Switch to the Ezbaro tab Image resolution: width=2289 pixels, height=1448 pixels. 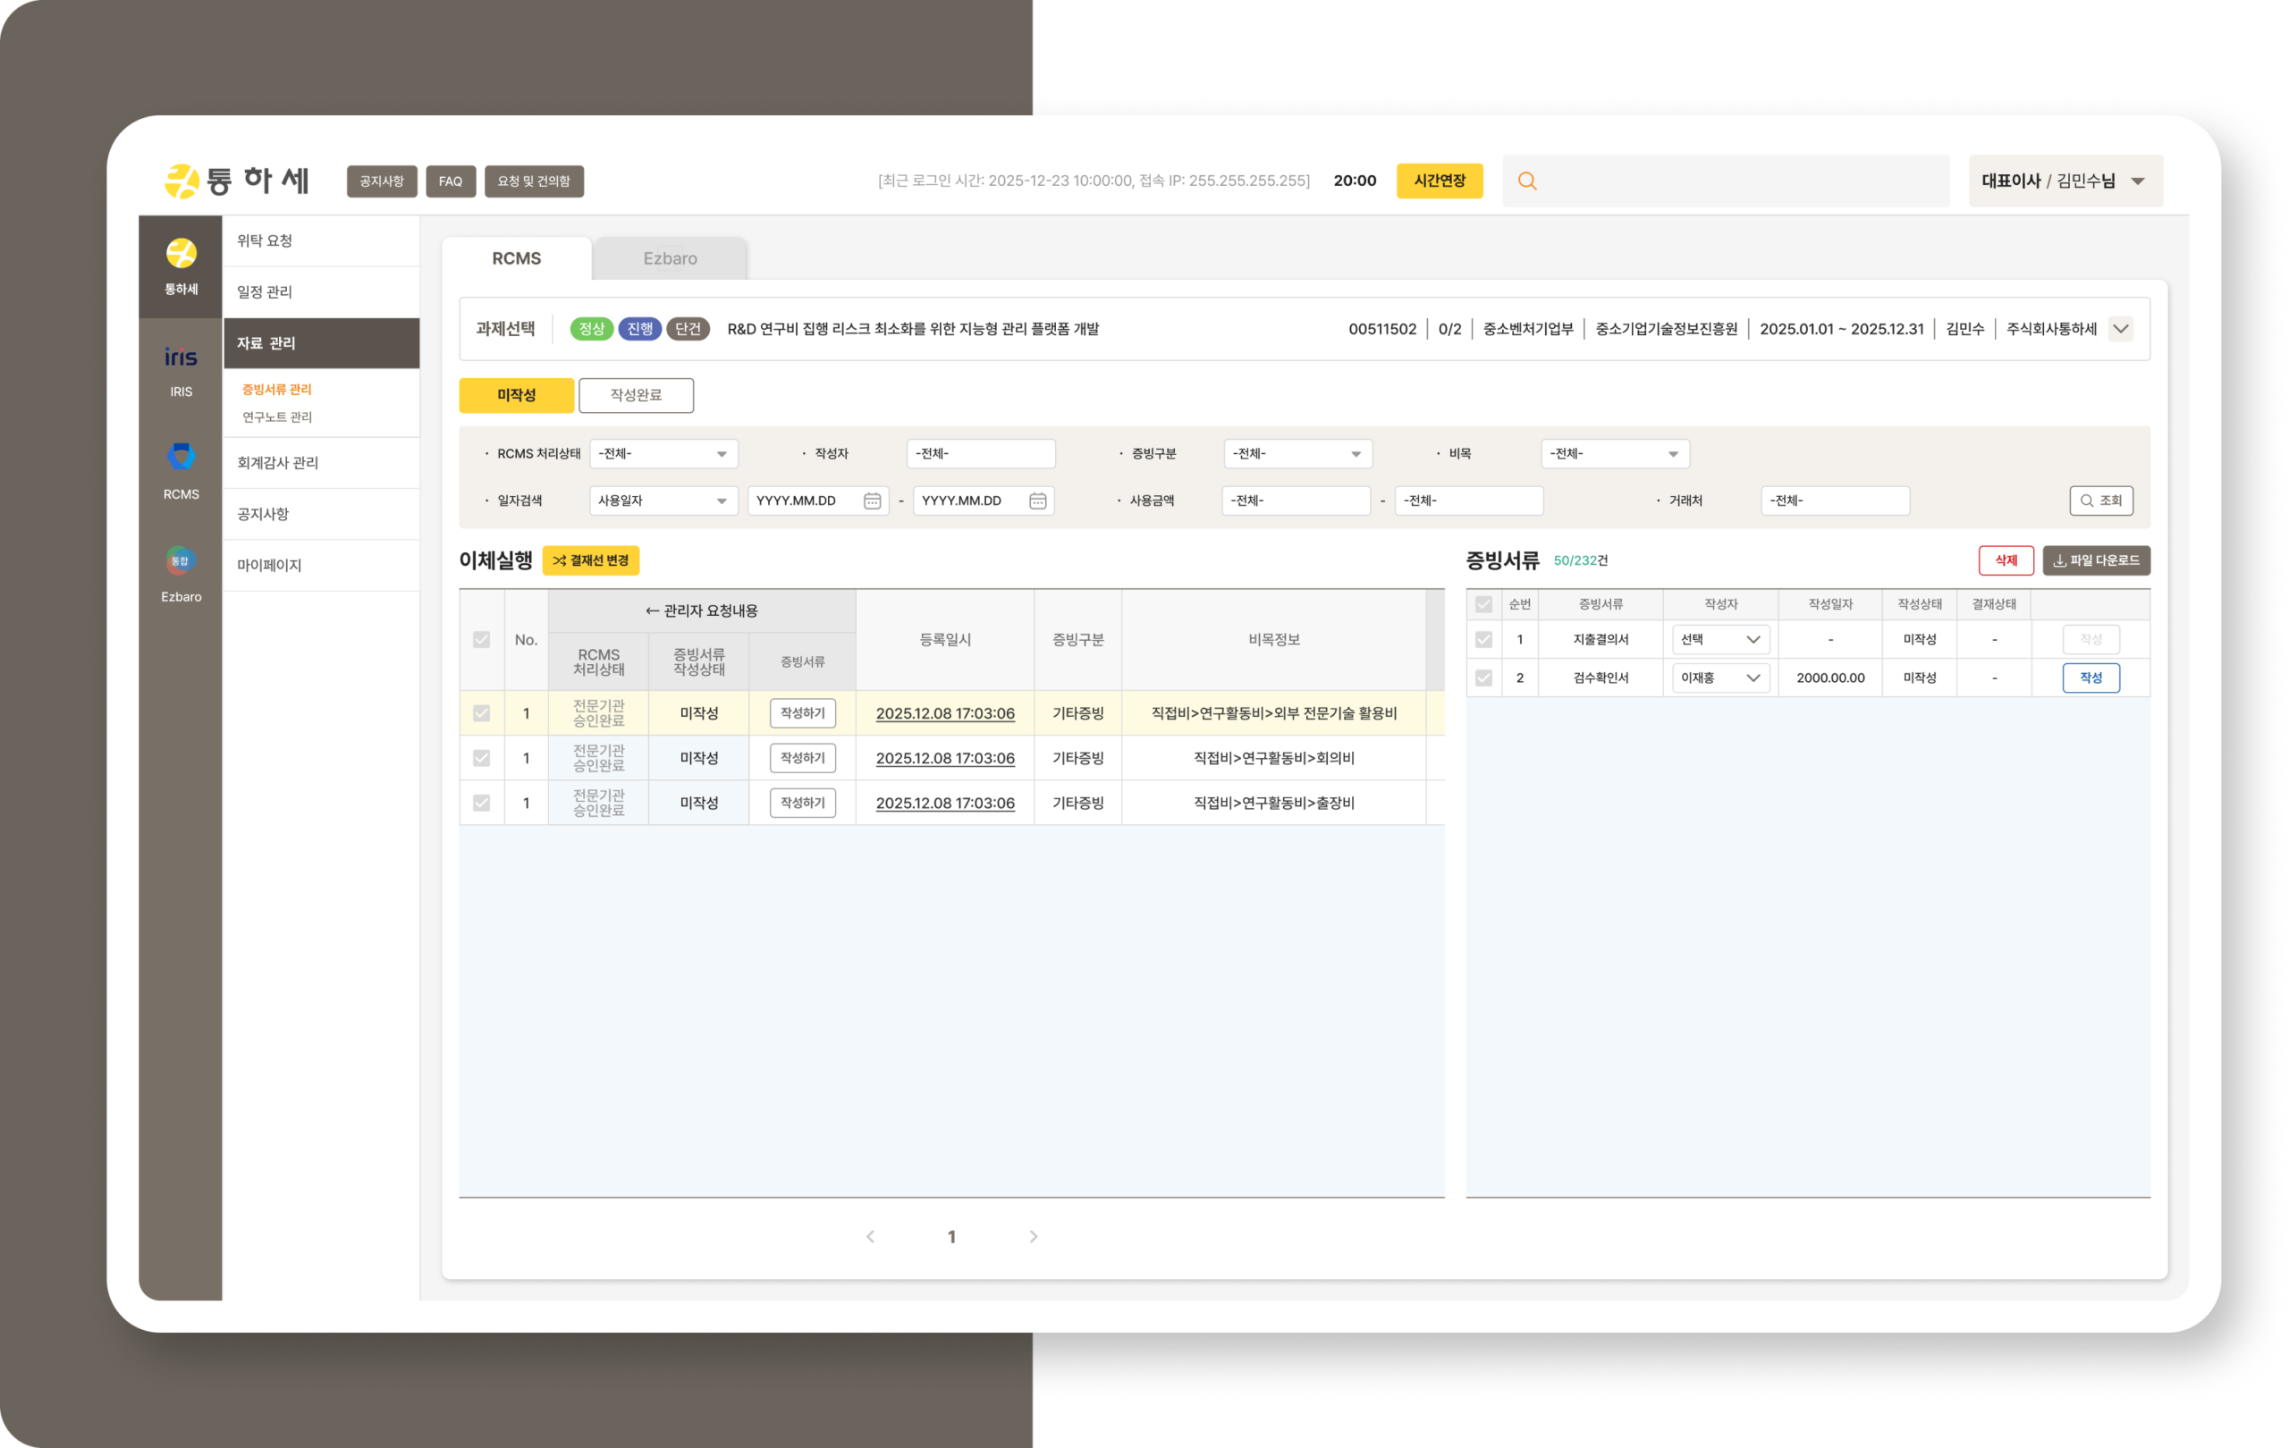pos(671,258)
